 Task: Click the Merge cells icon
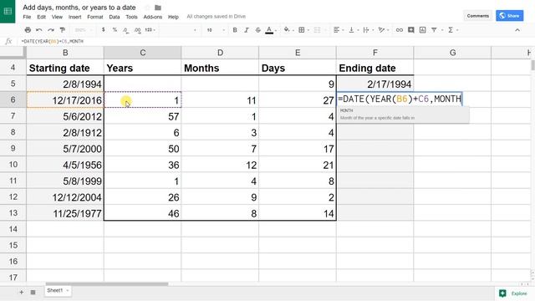click(318, 30)
